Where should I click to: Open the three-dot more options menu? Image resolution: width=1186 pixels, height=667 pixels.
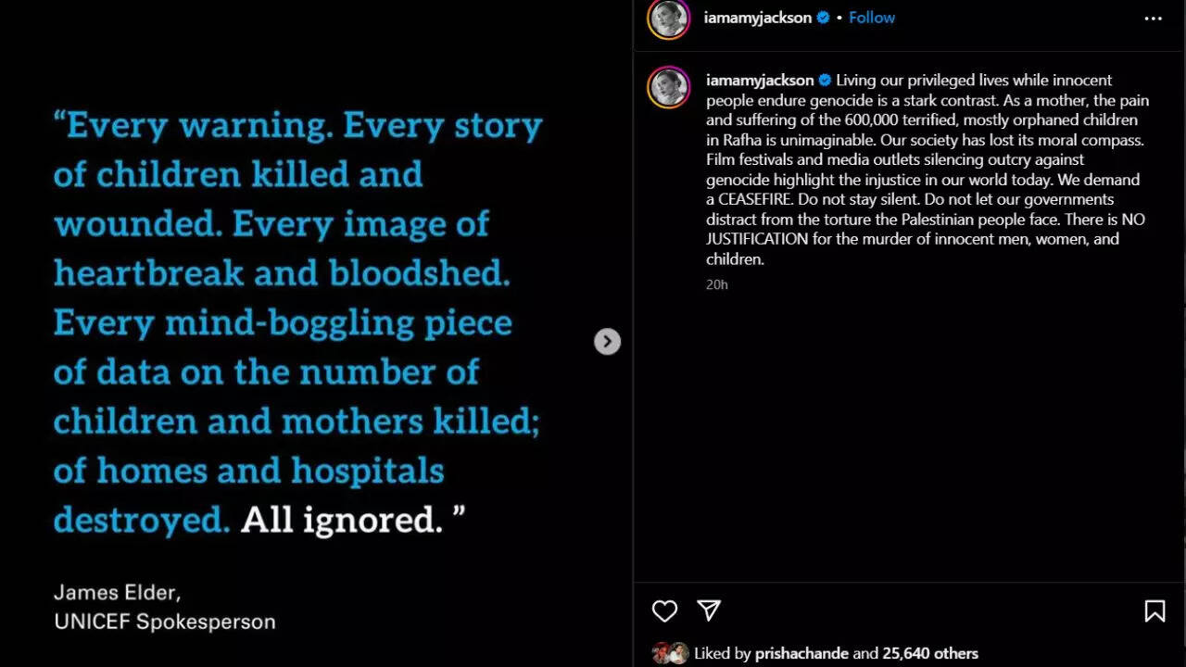click(x=1153, y=19)
